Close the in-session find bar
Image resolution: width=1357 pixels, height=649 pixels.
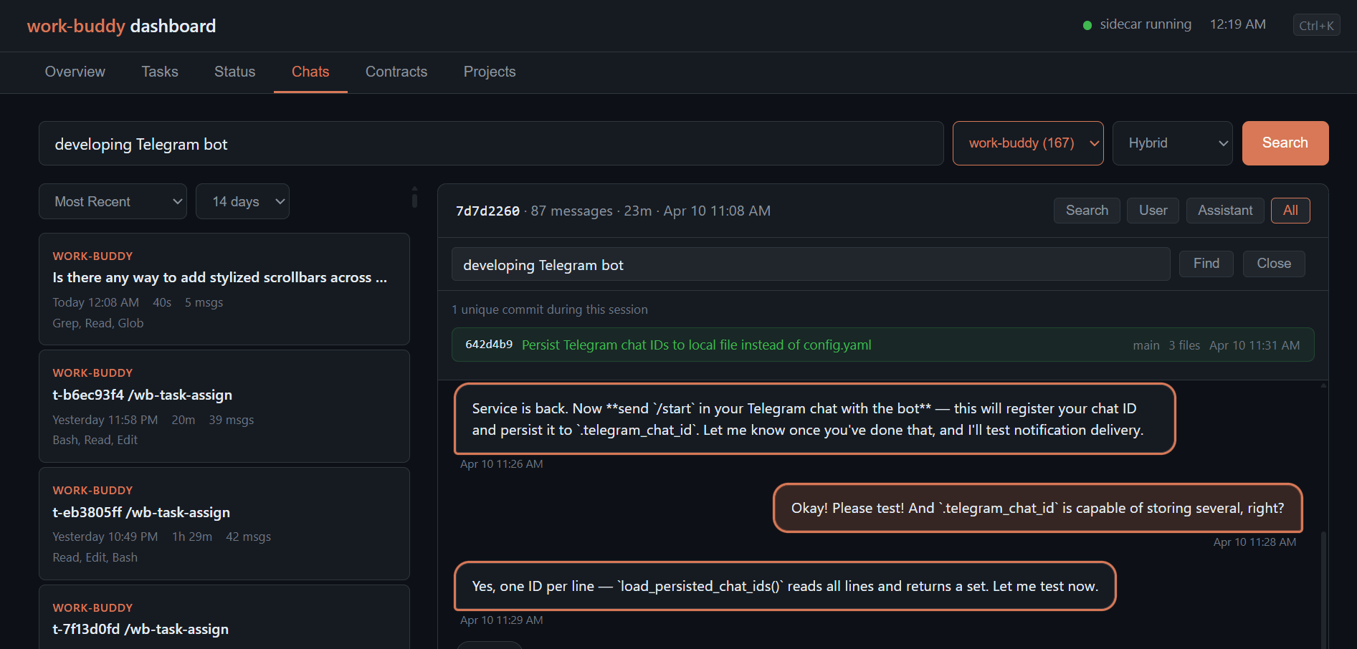pyautogui.click(x=1274, y=264)
